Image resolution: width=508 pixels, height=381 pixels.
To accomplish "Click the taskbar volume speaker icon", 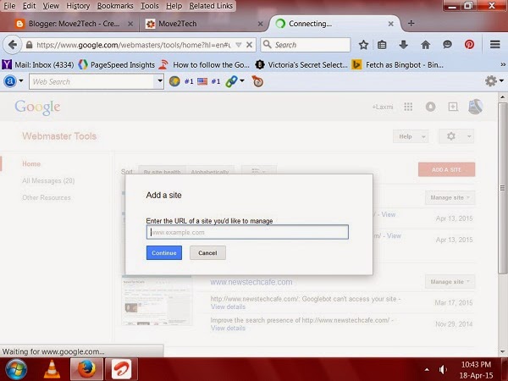I will [x=443, y=369].
